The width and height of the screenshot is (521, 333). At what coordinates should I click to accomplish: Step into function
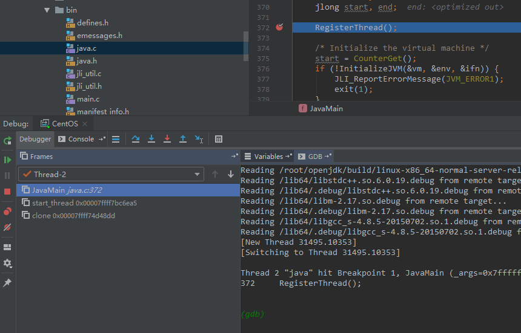click(x=151, y=139)
